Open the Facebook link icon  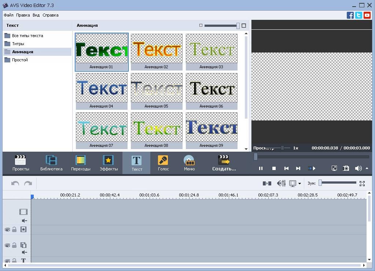(350, 15)
